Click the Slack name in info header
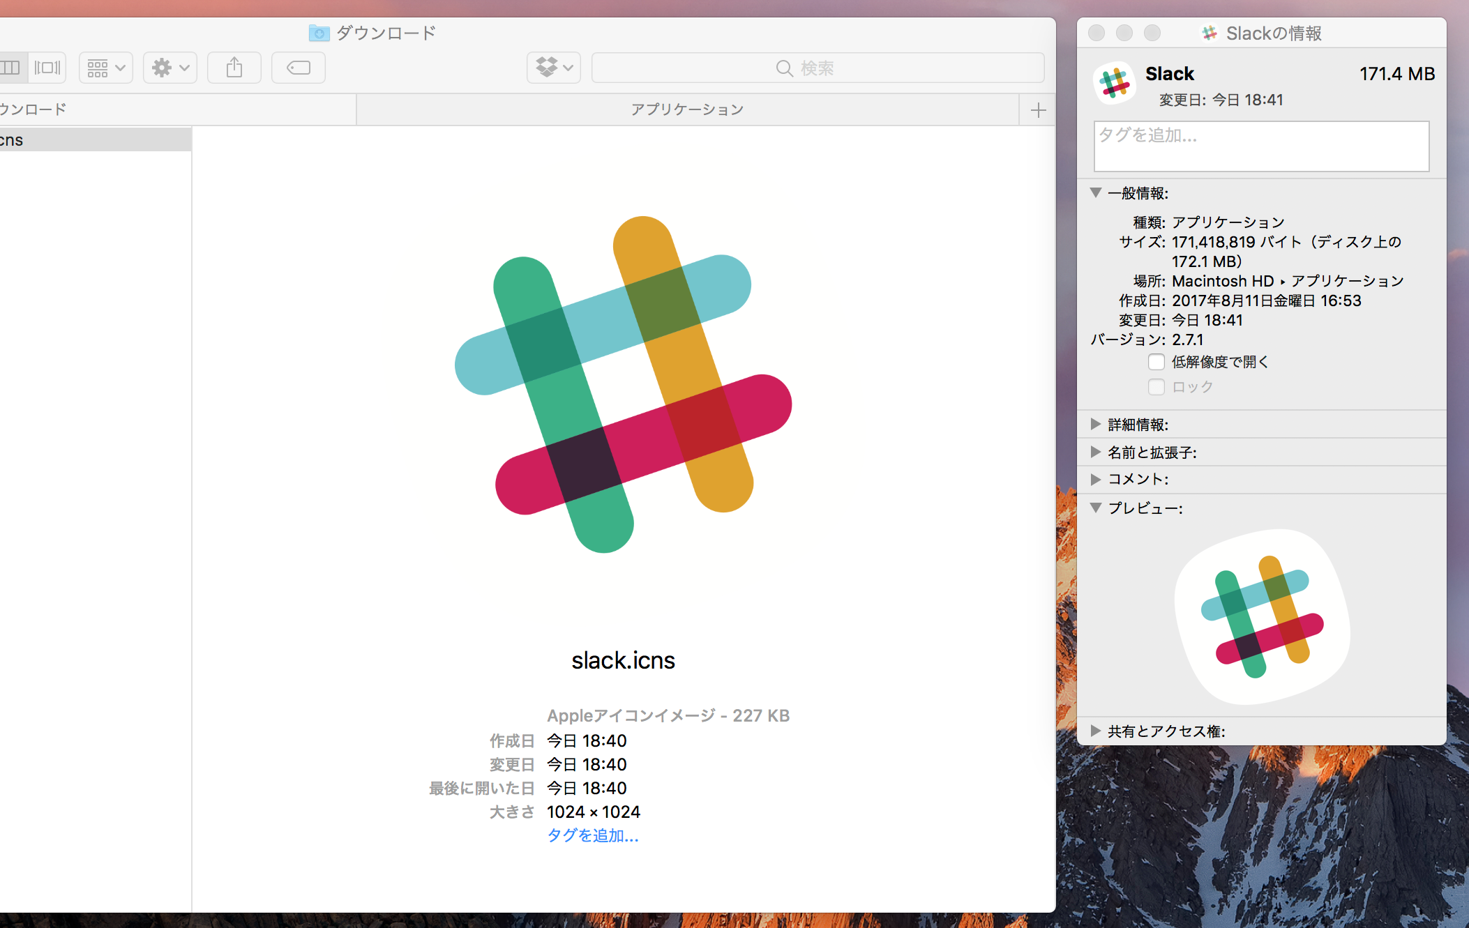 (x=1170, y=74)
